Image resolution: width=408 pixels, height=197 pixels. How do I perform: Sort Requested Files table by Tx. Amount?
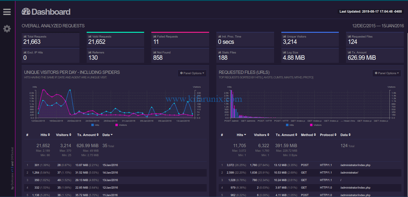[286, 135]
